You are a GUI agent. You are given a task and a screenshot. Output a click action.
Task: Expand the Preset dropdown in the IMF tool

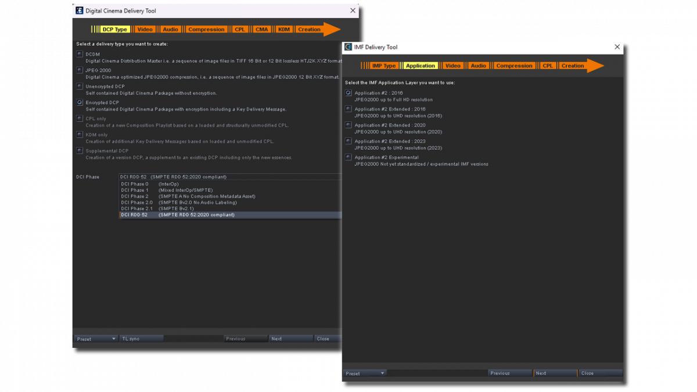pyautogui.click(x=365, y=373)
